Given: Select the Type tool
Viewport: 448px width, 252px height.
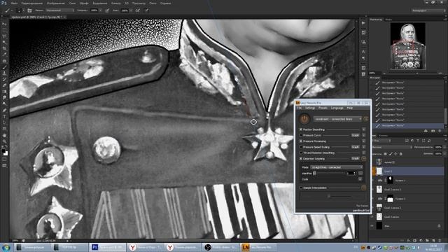Looking at the screenshot, I should click(x=4, y=117).
